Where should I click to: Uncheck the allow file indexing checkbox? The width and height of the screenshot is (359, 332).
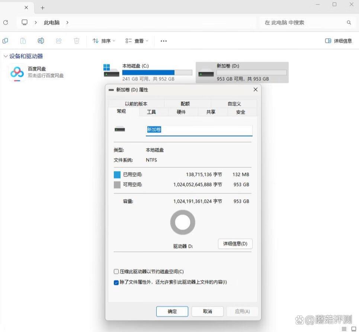point(116,282)
